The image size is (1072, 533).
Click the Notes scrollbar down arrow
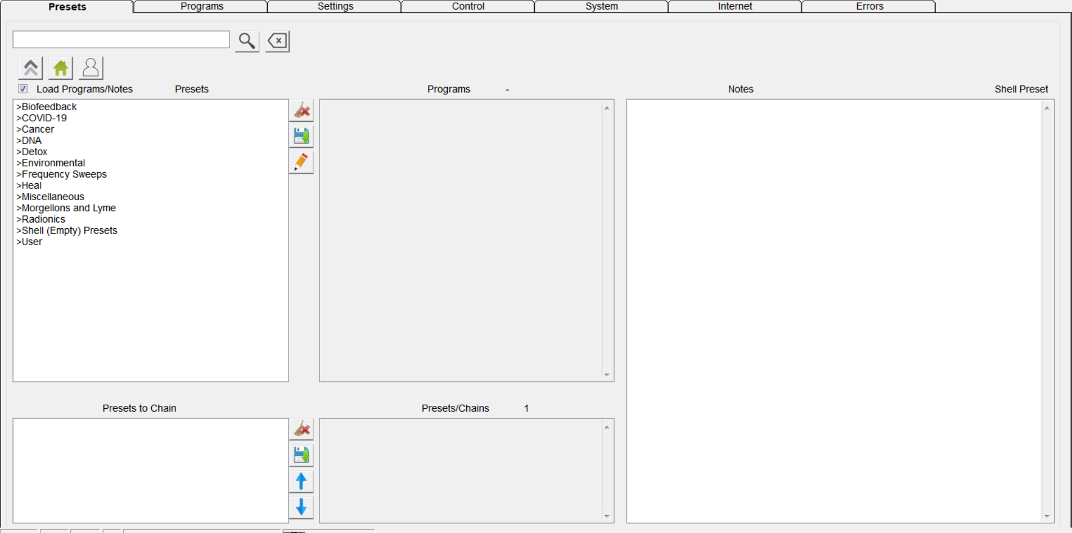coord(1047,516)
